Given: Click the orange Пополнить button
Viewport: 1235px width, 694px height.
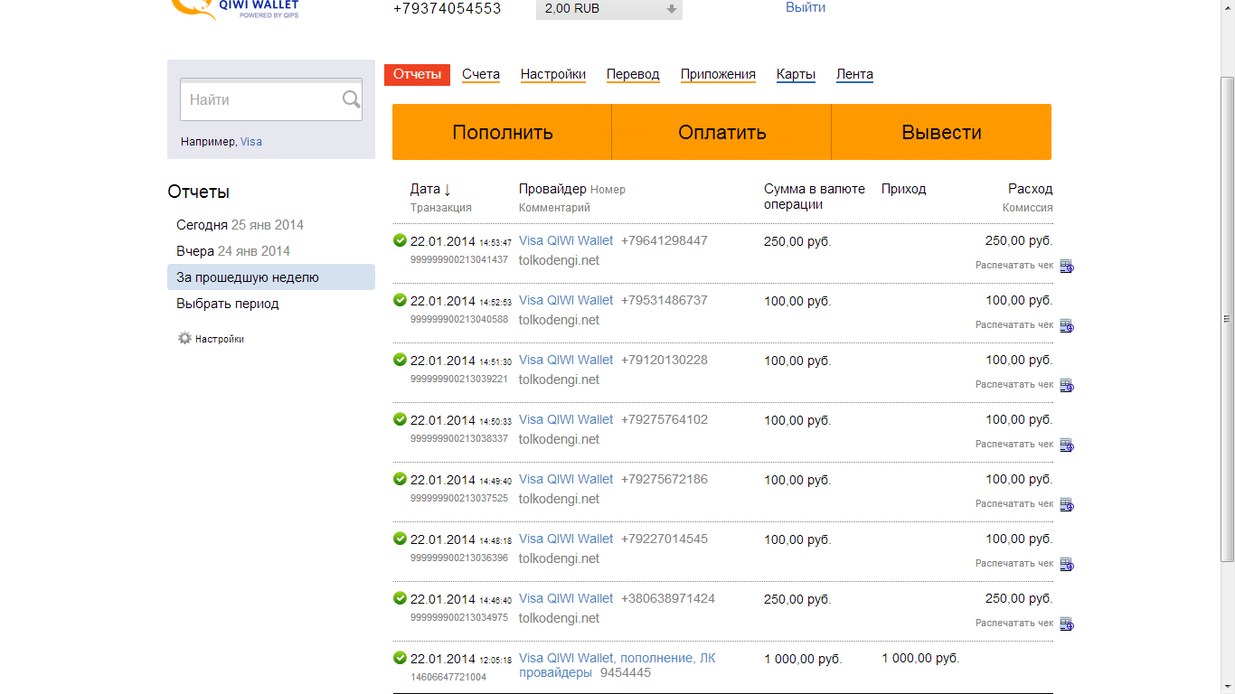Looking at the screenshot, I should click(502, 132).
